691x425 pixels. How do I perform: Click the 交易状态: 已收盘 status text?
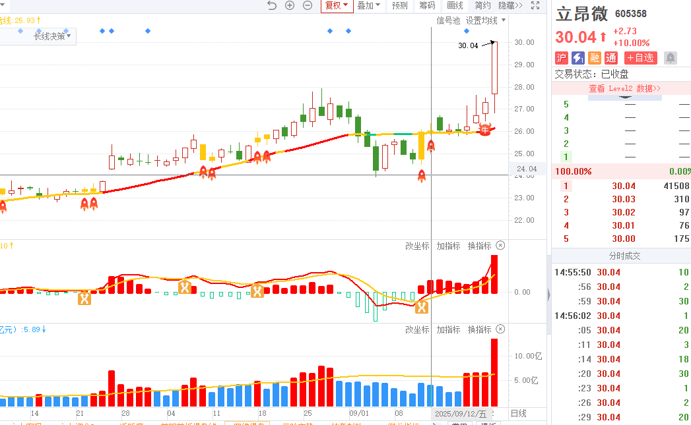point(591,74)
